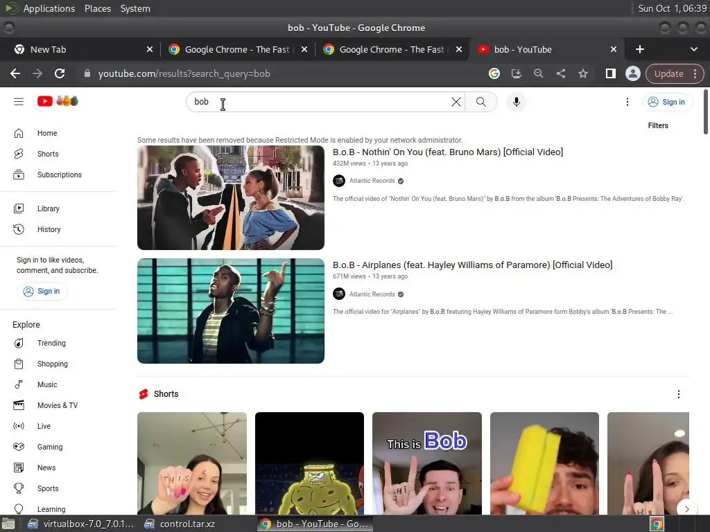The image size is (710, 532).
Task: Reload the page with the refresh icon
Action: pos(60,73)
